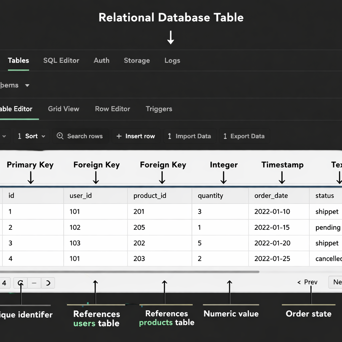
Task: Go to the Storage tab
Action: [x=137, y=60]
